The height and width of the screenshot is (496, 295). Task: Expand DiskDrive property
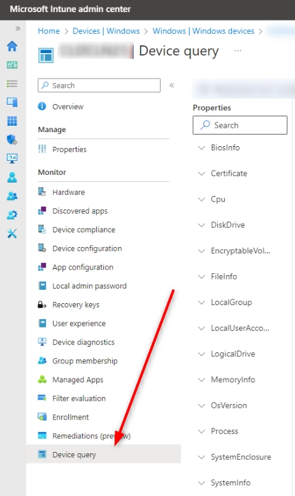pyautogui.click(x=201, y=225)
